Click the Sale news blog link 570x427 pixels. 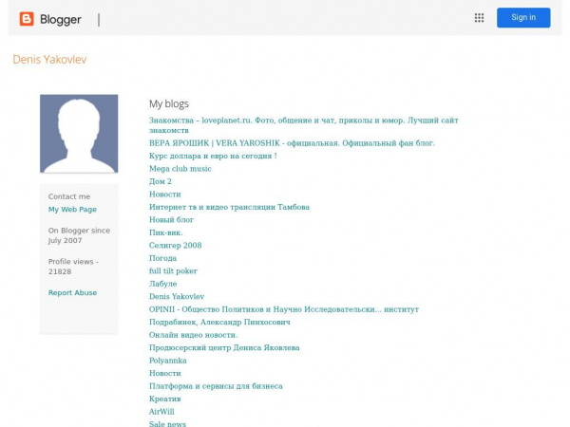(167, 423)
